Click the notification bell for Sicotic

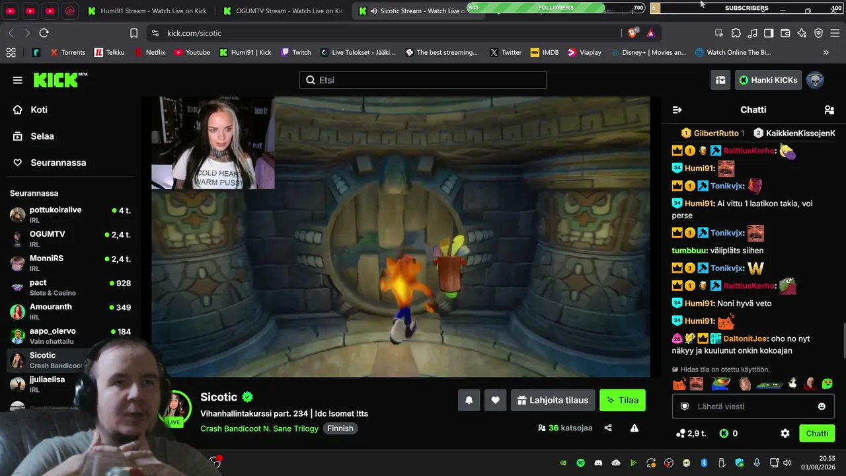click(469, 400)
